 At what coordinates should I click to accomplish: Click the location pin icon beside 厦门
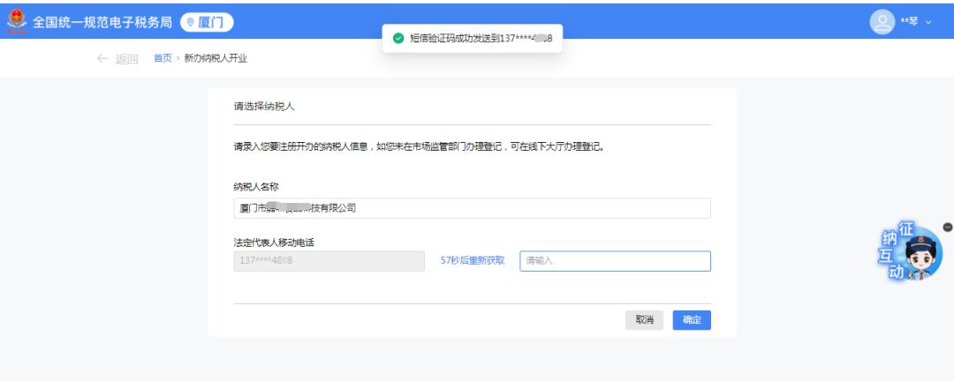point(191,22)
